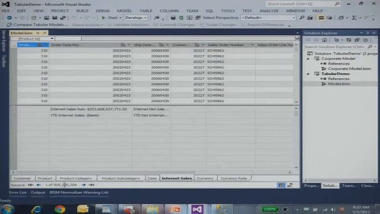Switch to the Currency Rate table tab
The height and width of the screenshot is (214, 380).
pos(234,178)
